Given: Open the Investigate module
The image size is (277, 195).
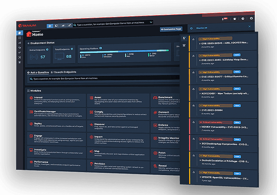Looking at the screenshot, I should point(57,152).
